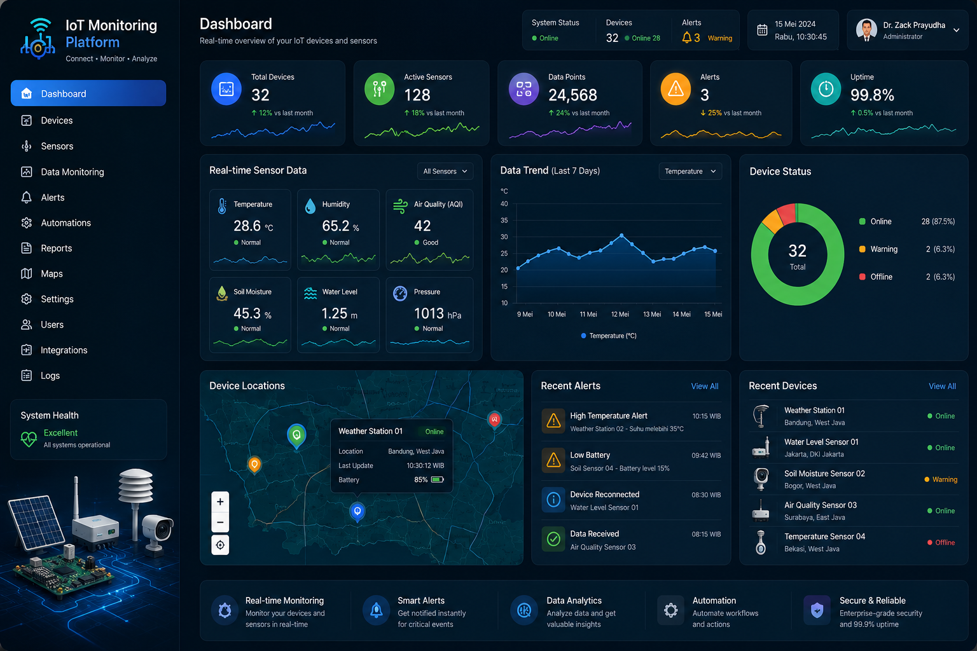
Task: Click the "Temperature Sensor 04" device name
Action: click(824, 537)
